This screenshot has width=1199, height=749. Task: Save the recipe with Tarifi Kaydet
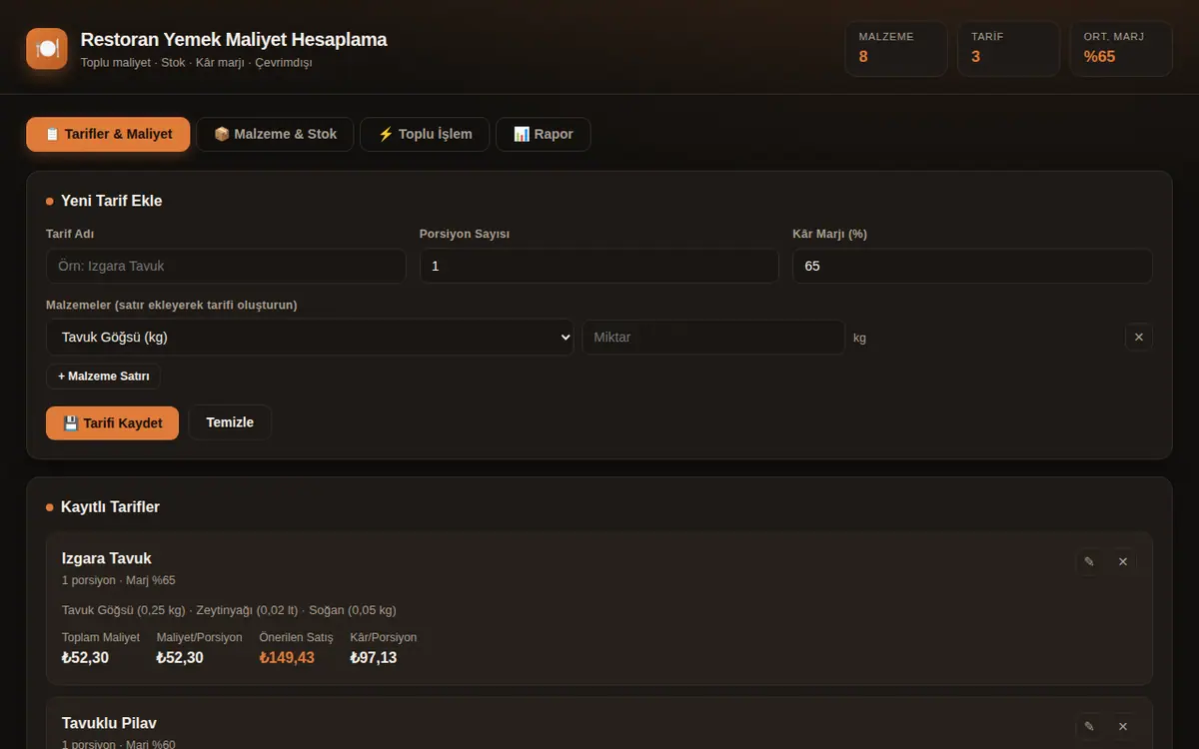(112, 422)
